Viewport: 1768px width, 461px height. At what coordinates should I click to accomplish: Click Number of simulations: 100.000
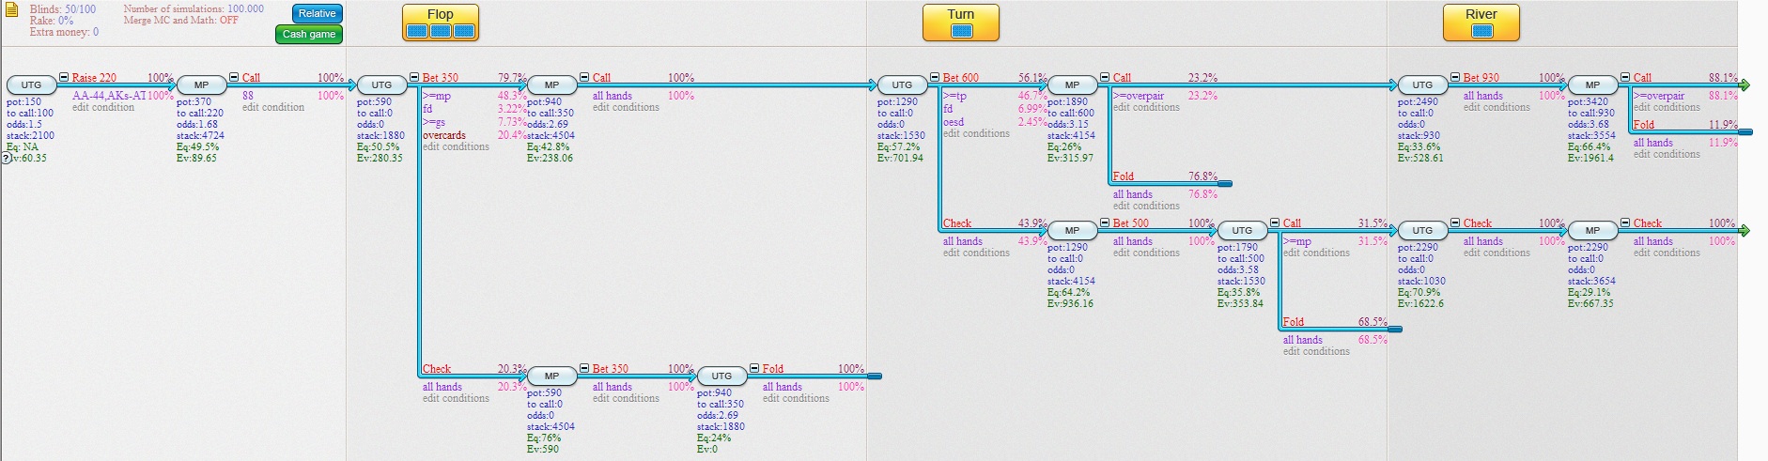pos(194,8)
